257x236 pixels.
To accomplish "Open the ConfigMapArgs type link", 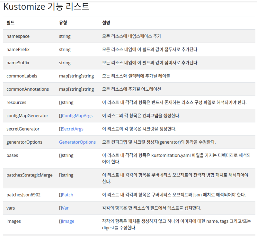I will coord(77,116).
